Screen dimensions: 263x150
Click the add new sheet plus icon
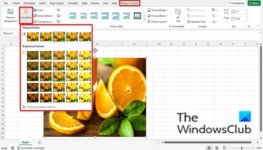[x=39, y=142]
